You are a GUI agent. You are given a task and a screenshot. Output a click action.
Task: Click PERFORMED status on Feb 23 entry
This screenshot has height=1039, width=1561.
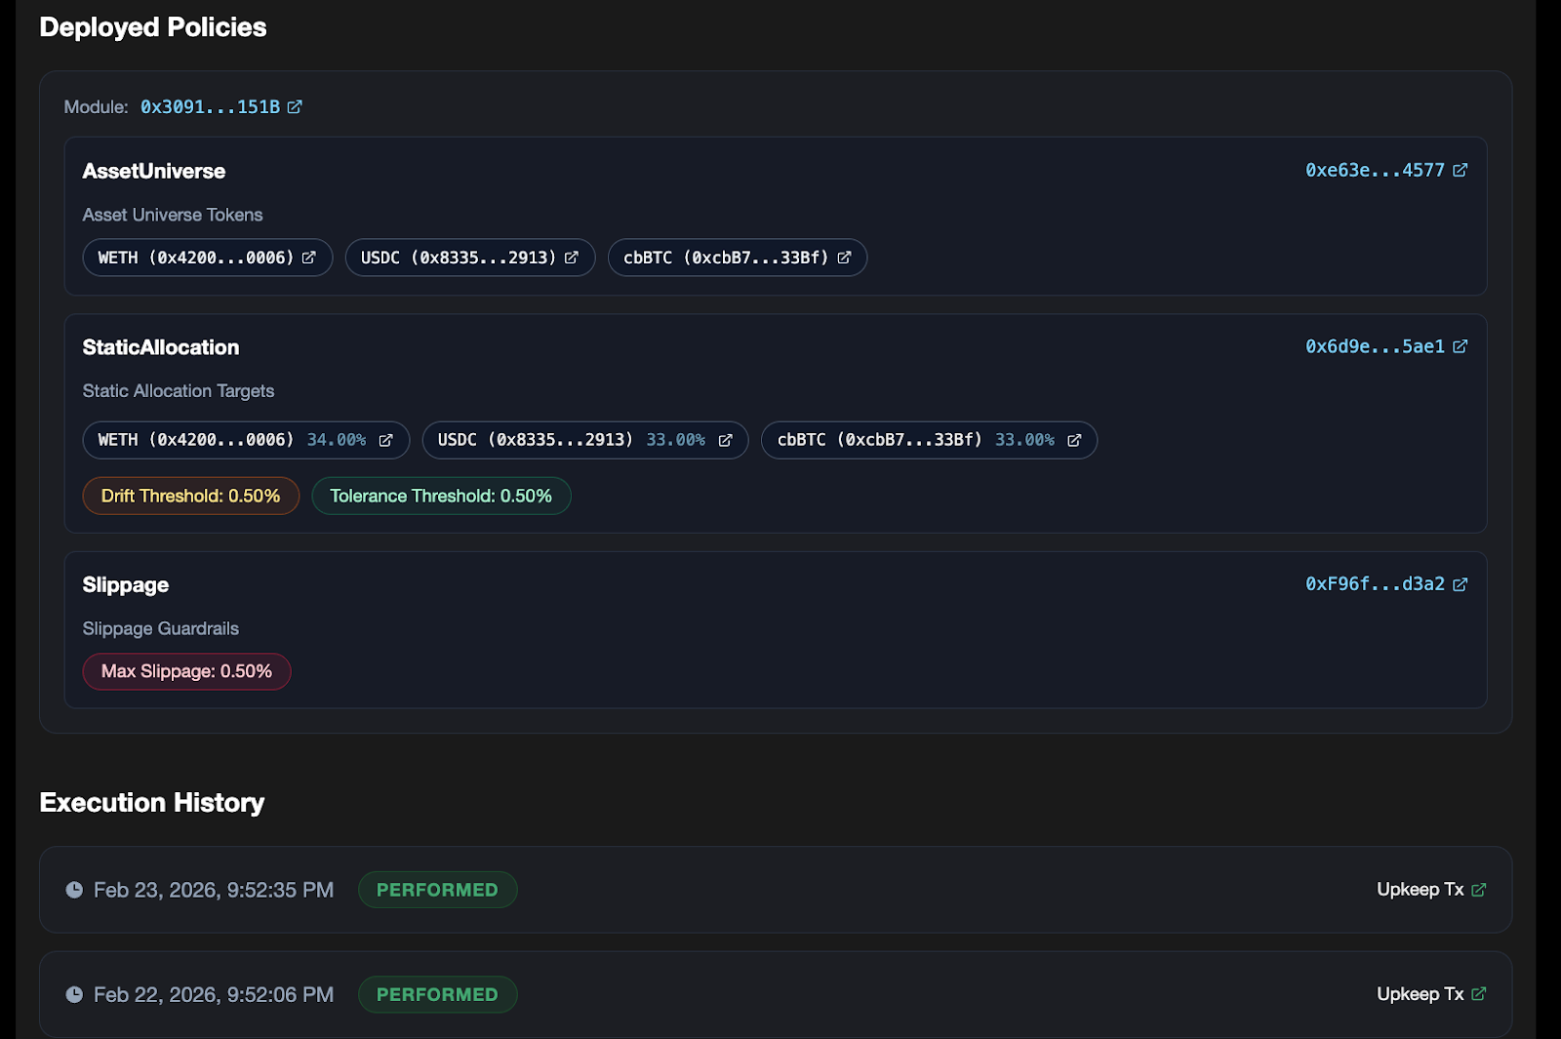pos(437,890)
